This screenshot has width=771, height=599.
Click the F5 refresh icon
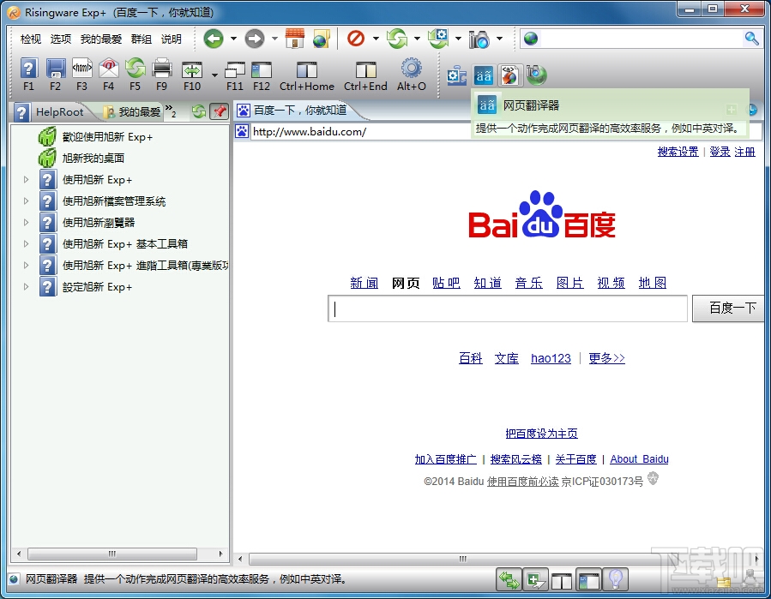tap(136, 69)
